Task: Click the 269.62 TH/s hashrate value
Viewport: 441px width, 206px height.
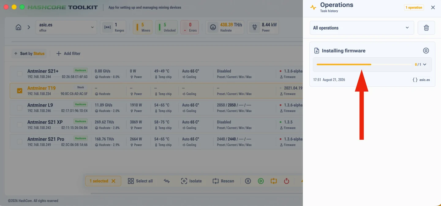Action: coord(104,122)
